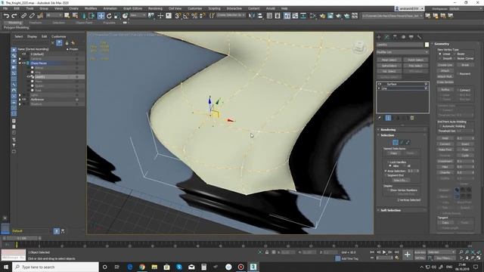Image resolution: width=484 pixels, height=272 pixels.
Task: Click the large Set Key plus button
Action: (x=408, y=255)
